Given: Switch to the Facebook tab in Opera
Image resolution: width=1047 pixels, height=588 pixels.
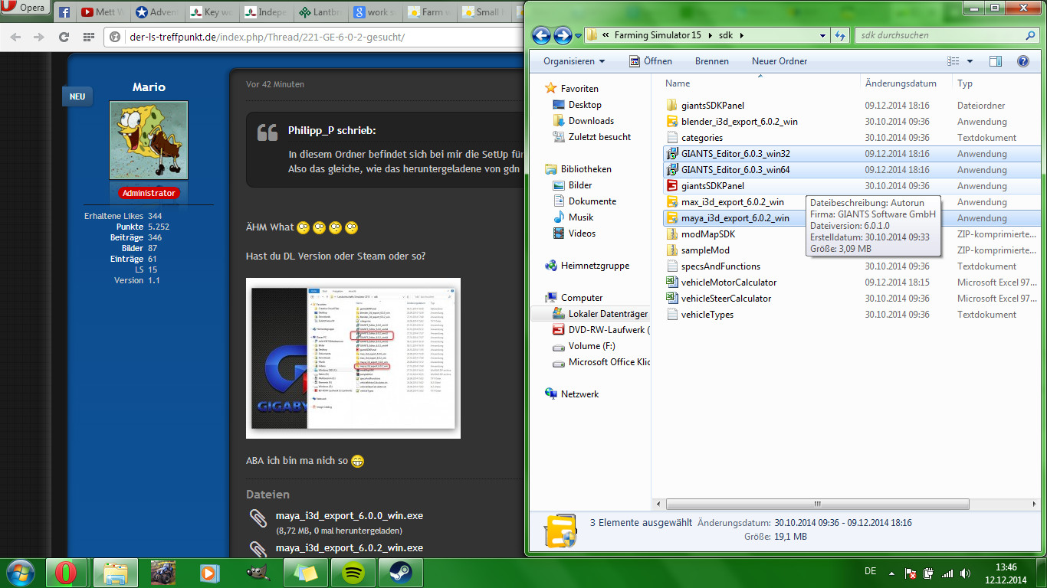Looking at the screenshot, I should click(x=64, y=12).
